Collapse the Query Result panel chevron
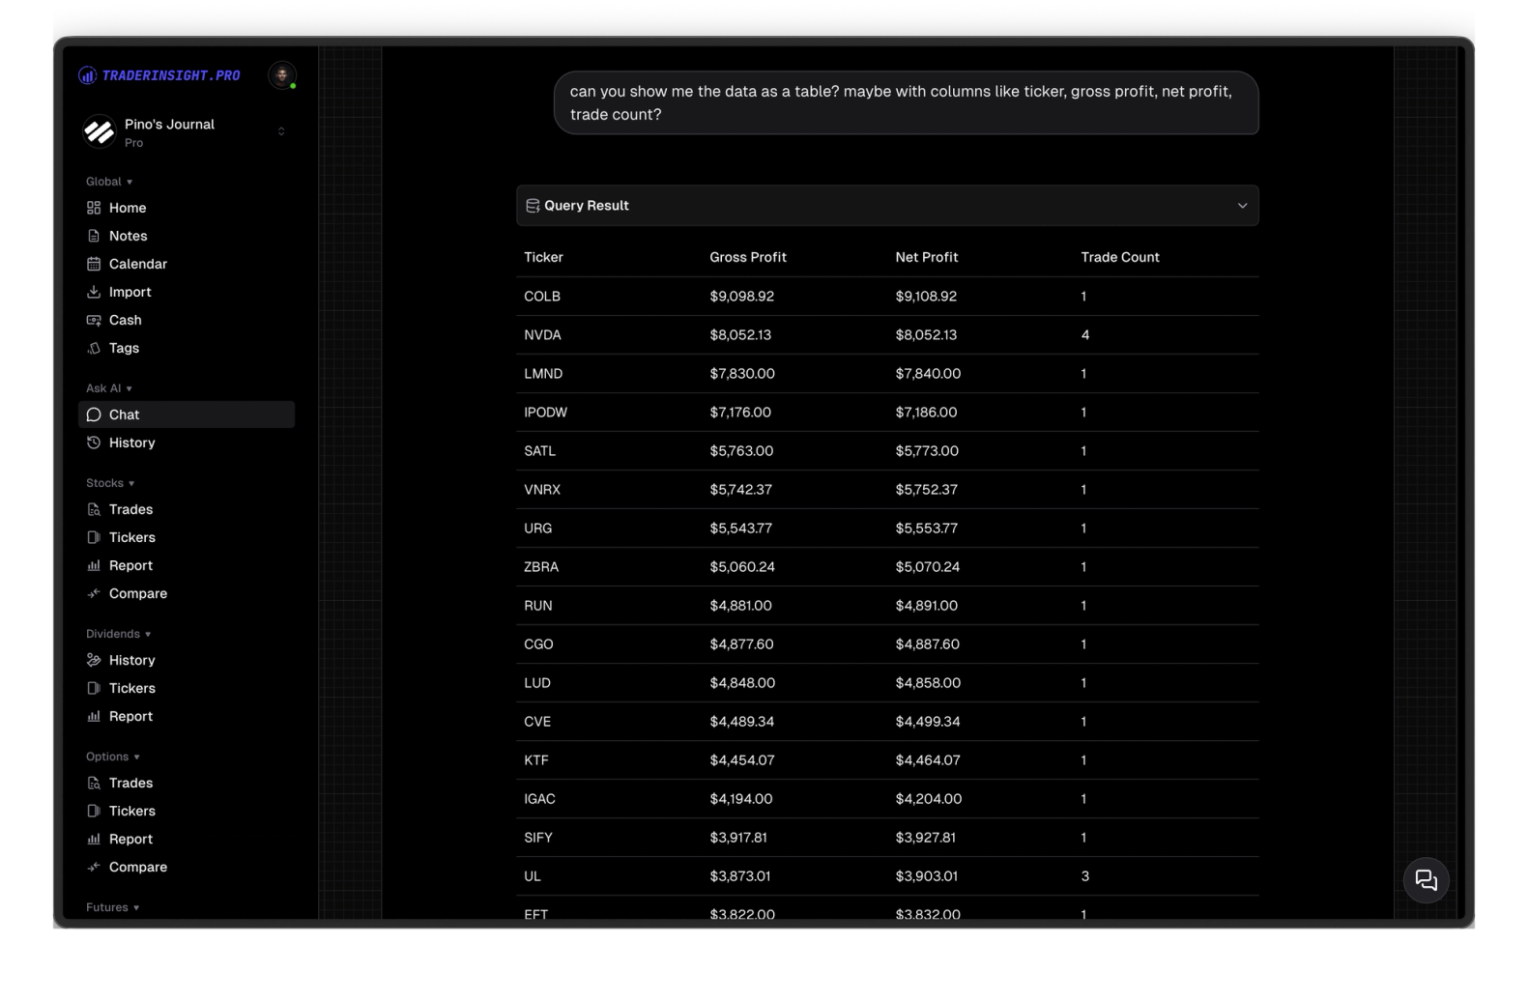The width and height of the screenshot is (1529, 1000). (1243, 206)
